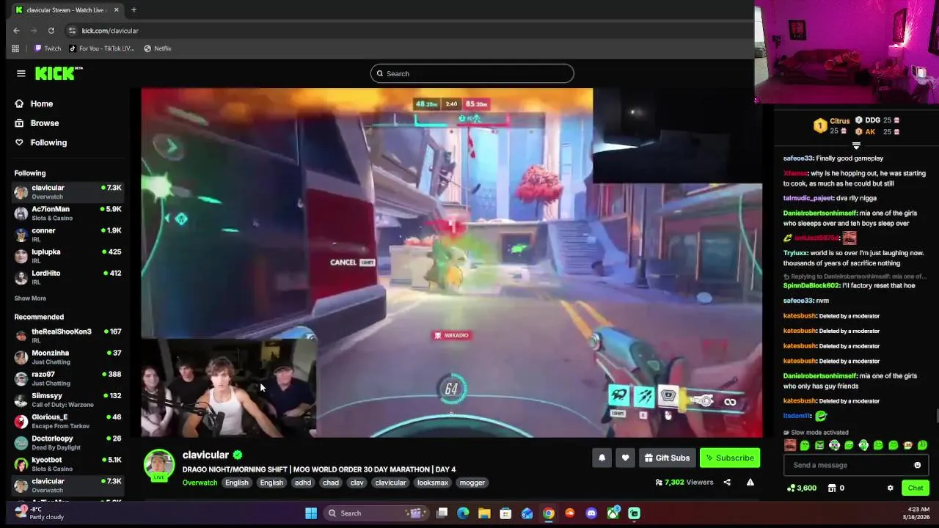Click the 7,302 Viewers count
This screenshot has height=528, width=939.
684,483
